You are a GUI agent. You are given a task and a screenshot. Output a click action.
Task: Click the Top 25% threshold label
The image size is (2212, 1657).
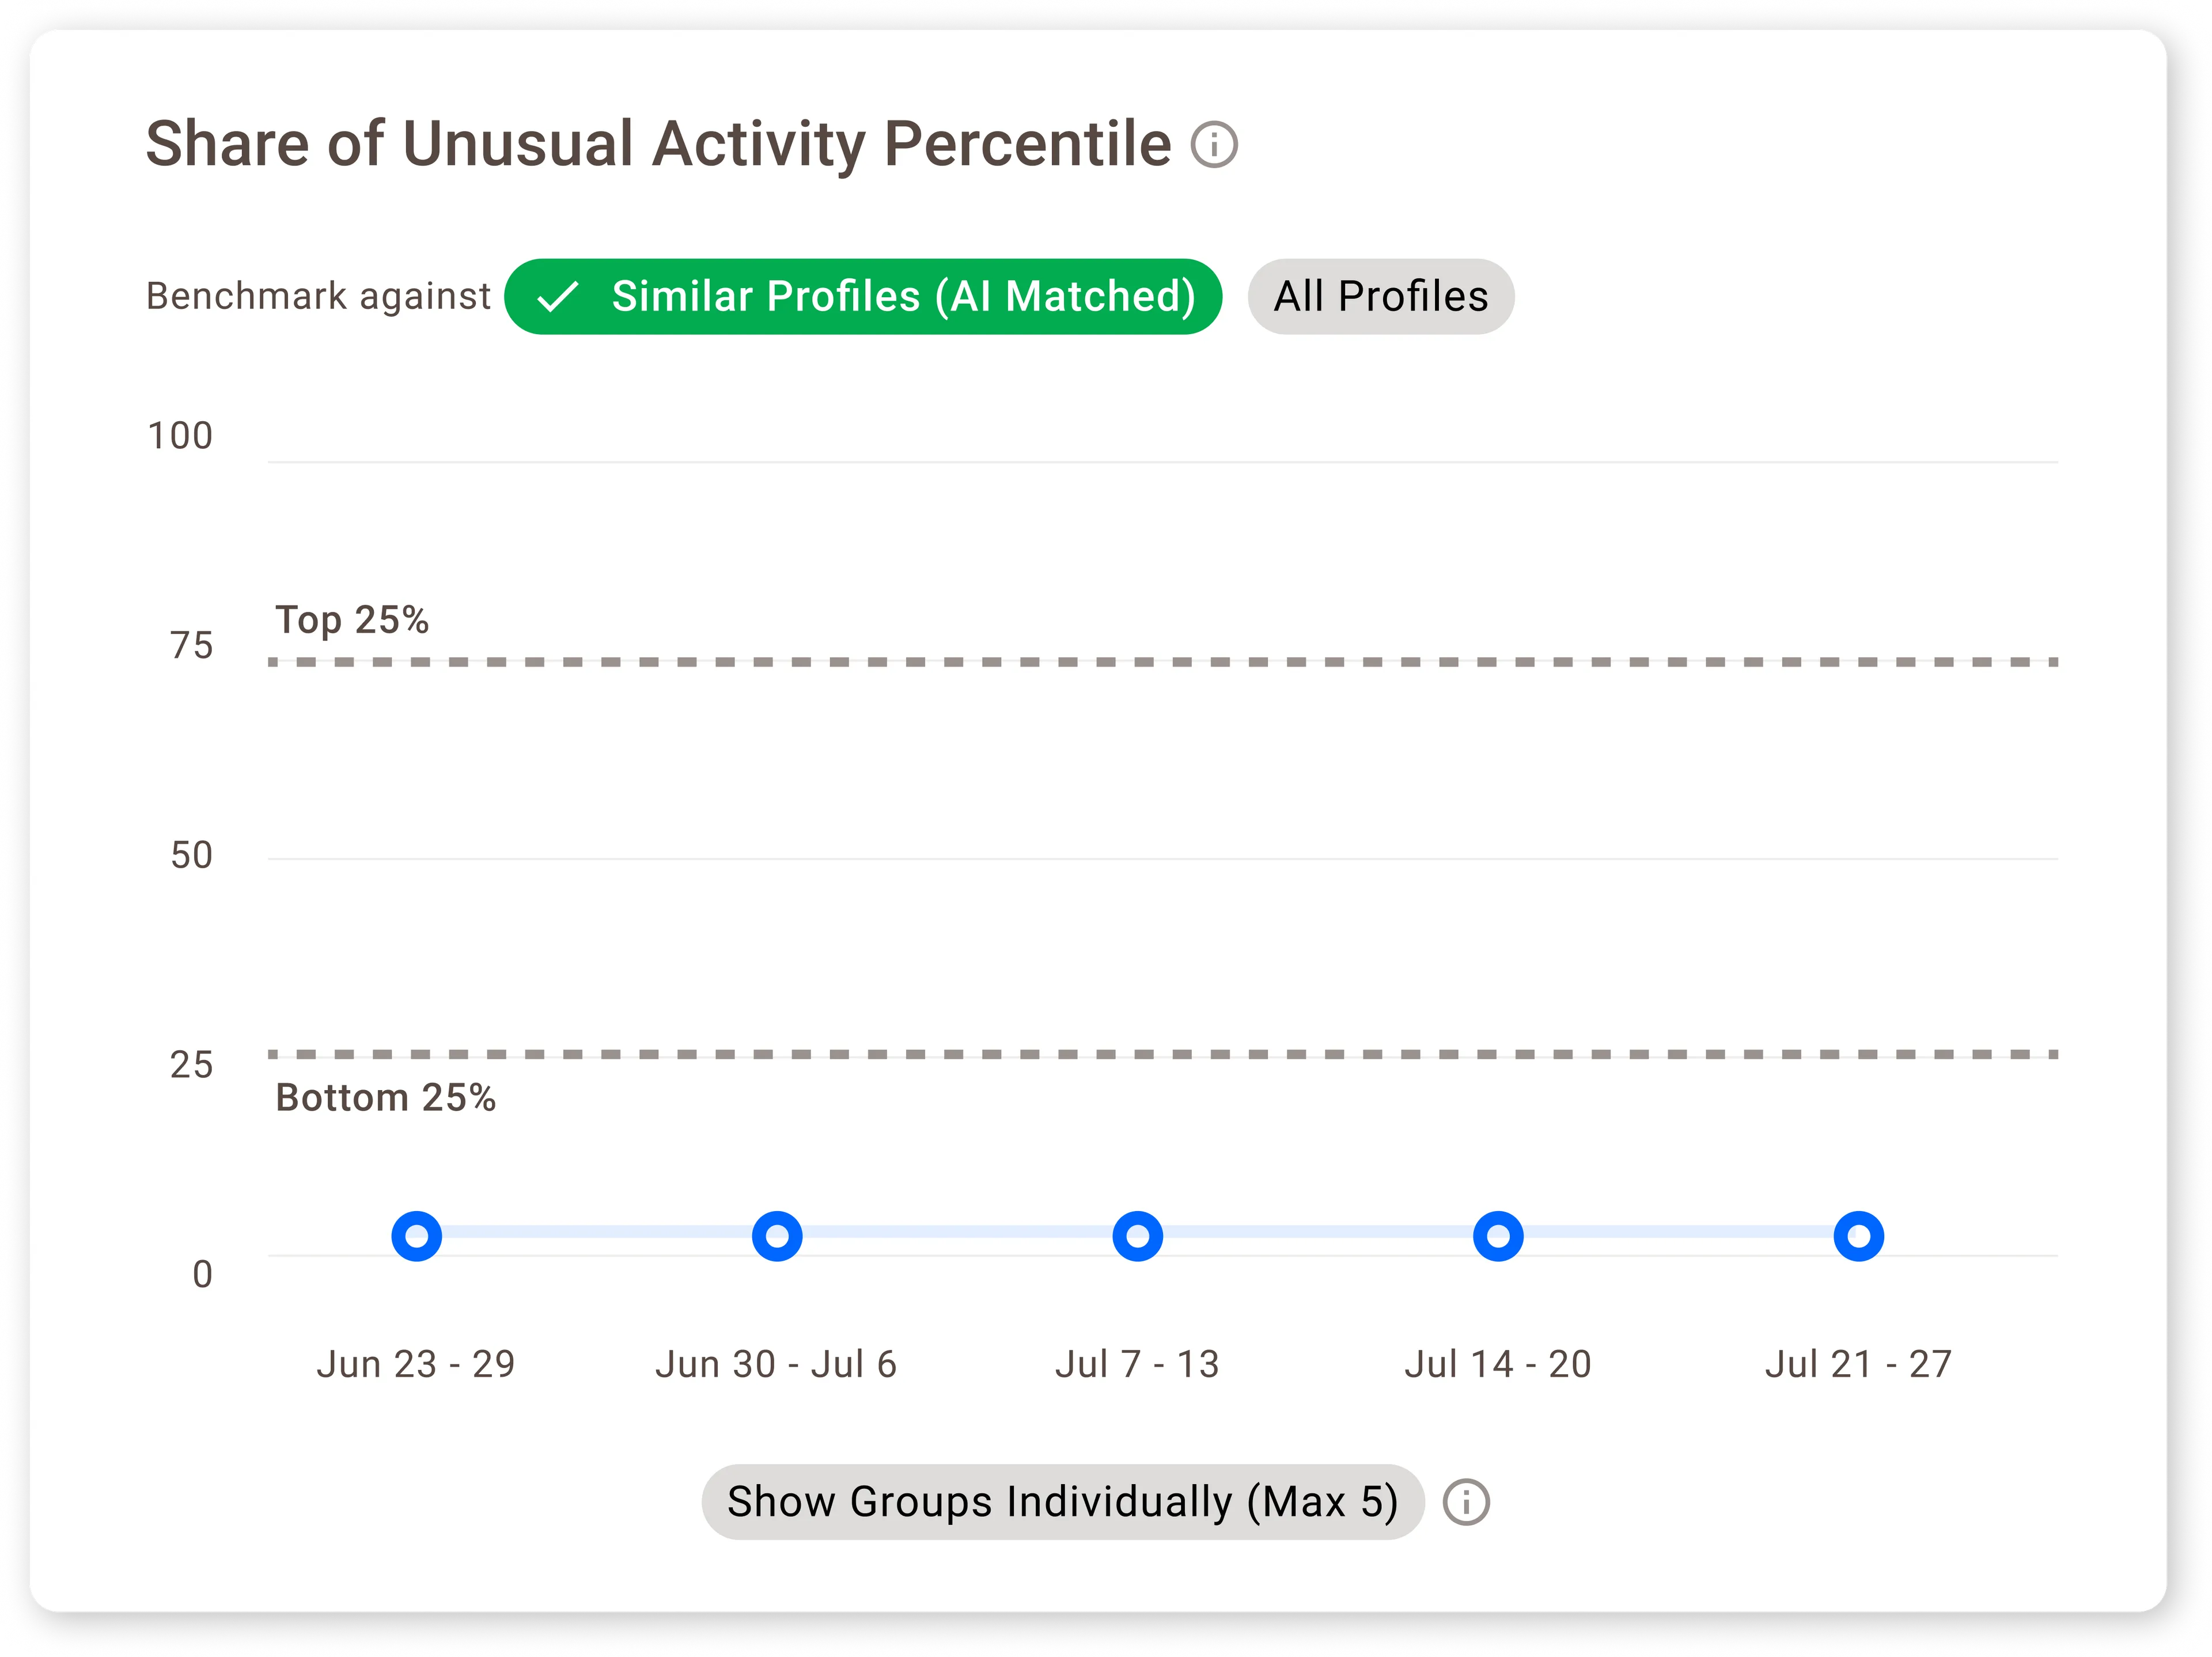[x=352, y=620]
